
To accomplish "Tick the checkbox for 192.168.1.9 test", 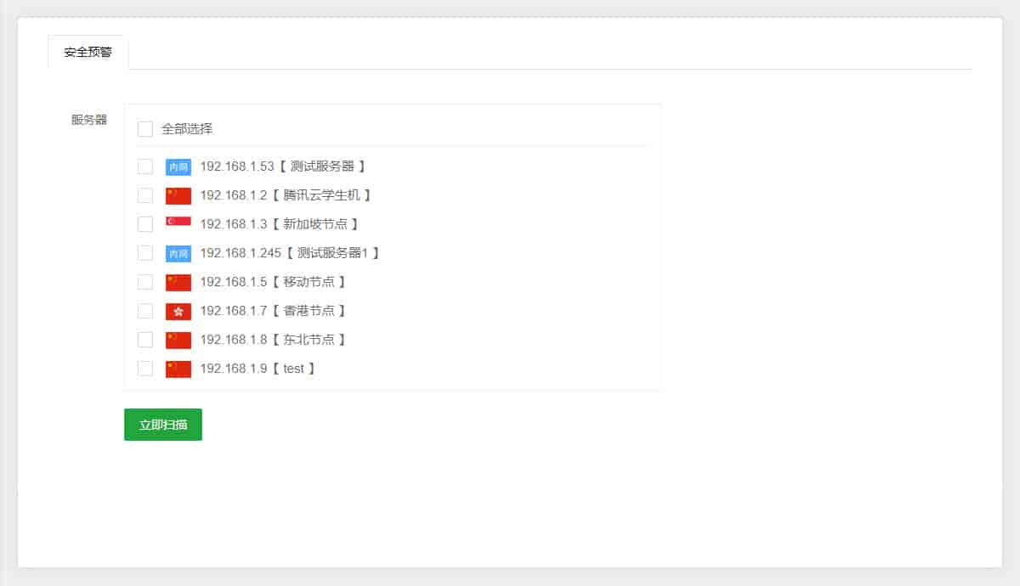I will click(x=145, y=369).
